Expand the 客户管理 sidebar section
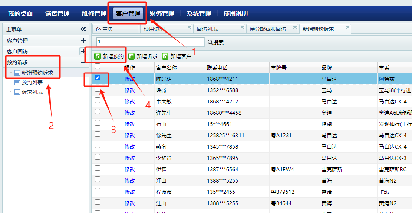 pos(83,40)
